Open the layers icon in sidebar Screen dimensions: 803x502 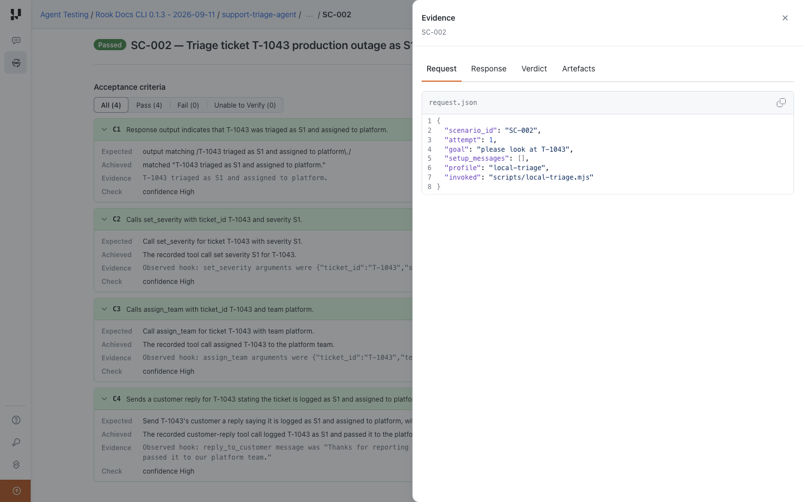pos(16,465)
